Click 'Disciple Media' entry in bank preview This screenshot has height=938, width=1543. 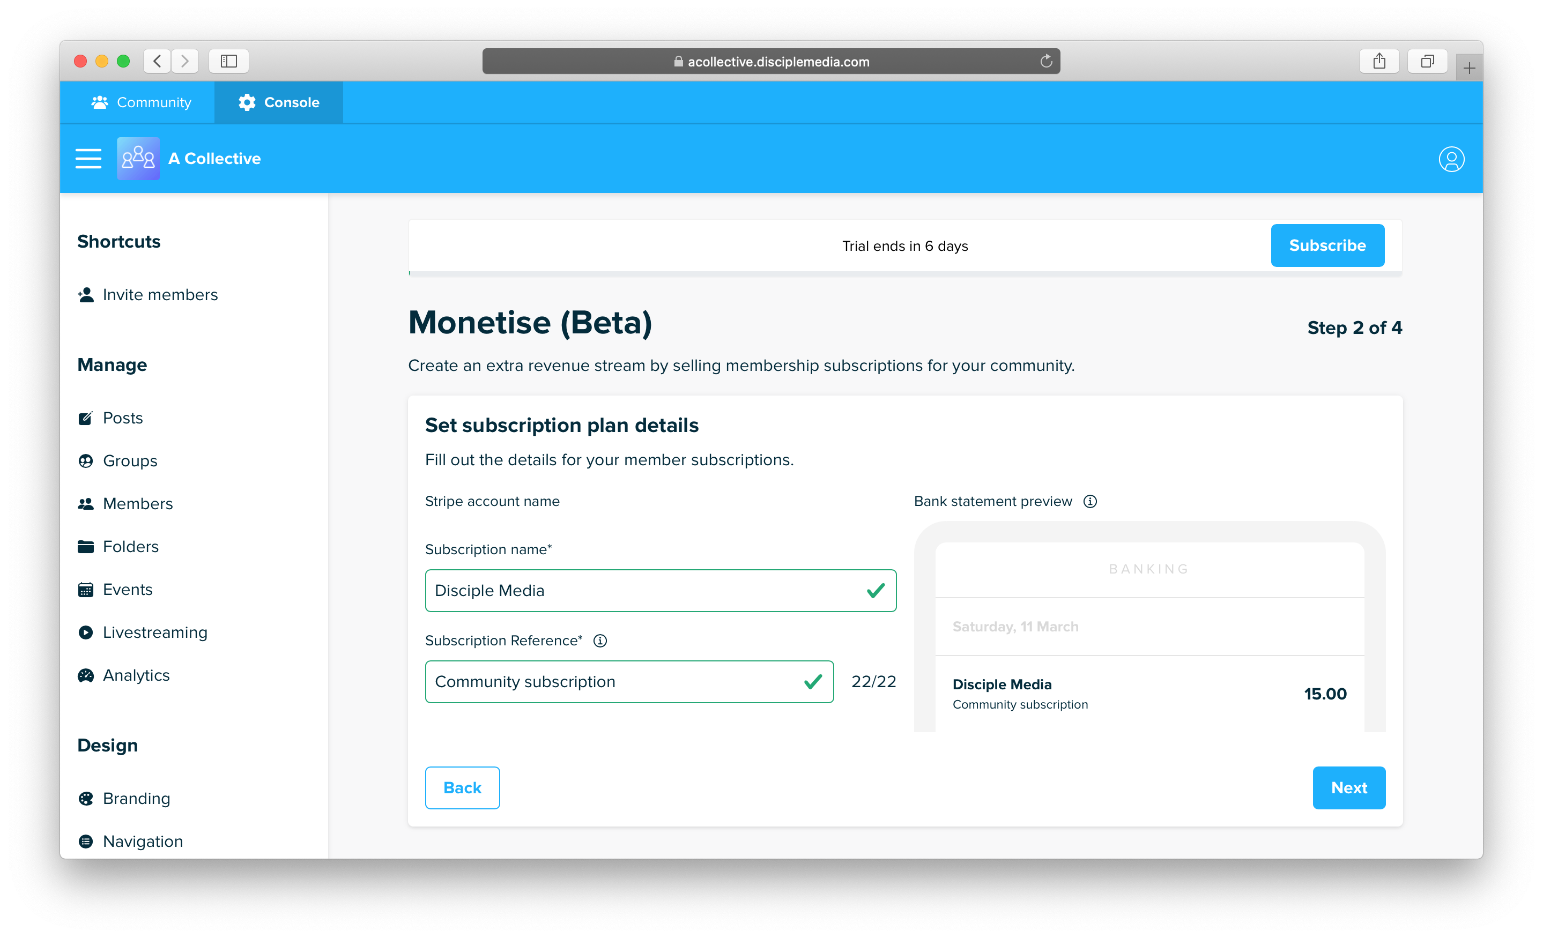1002,684
